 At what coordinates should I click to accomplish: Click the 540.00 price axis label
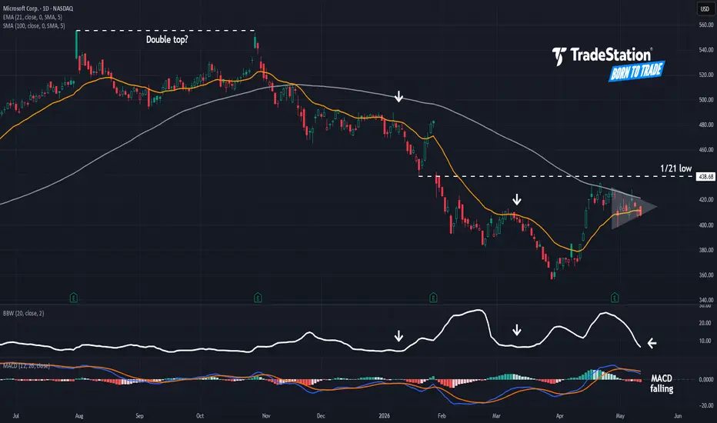pyautogui.click(x=706, y=50)
